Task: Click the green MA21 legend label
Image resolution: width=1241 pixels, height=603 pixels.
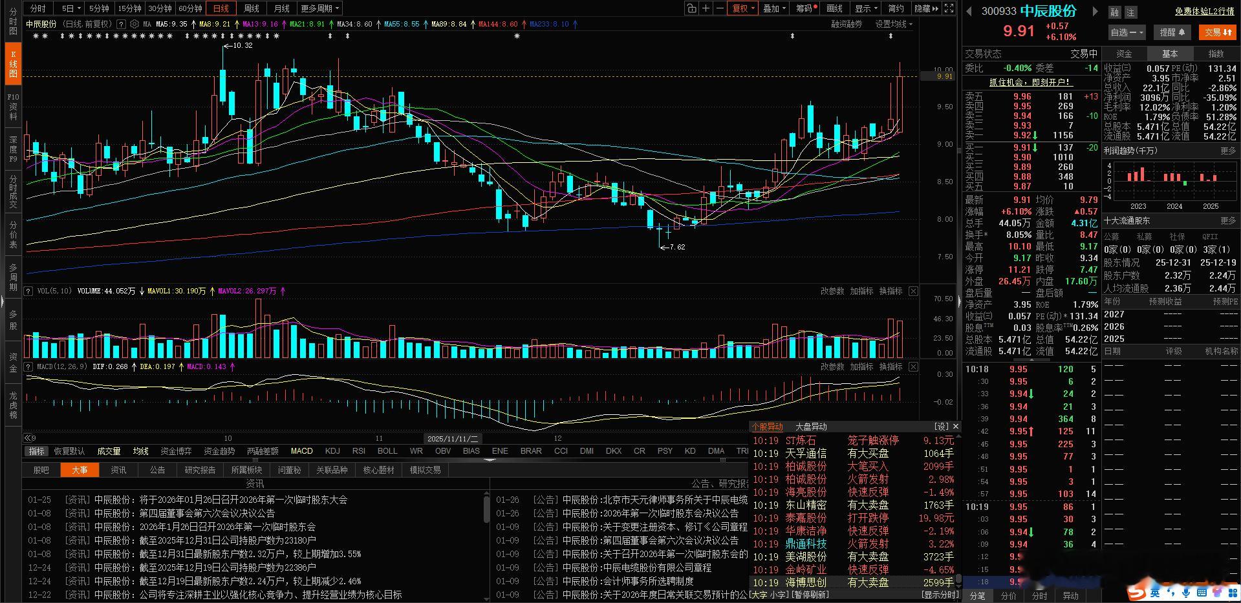Action: point(307,24)
